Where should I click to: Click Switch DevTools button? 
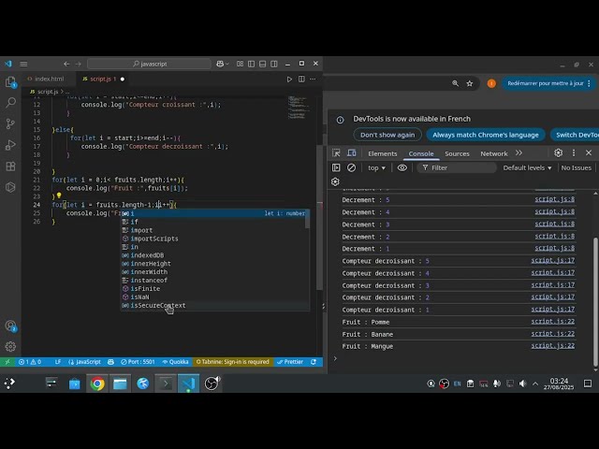(575, 135)
